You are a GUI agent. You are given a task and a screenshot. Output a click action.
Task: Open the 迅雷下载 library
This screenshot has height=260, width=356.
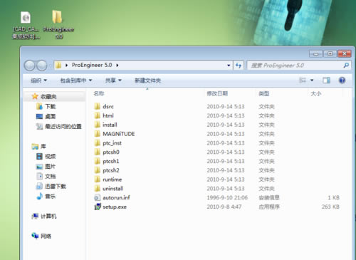pos(51,186)
